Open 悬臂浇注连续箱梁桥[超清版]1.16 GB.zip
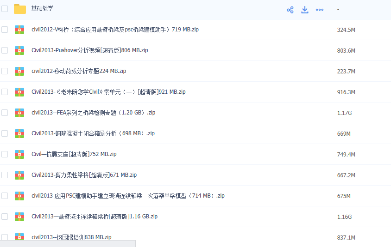Screen dimensions: 391x247 coord(95,217)
